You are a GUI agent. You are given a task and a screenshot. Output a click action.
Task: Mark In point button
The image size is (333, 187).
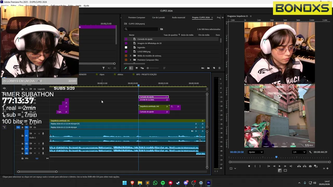point(255,166)
